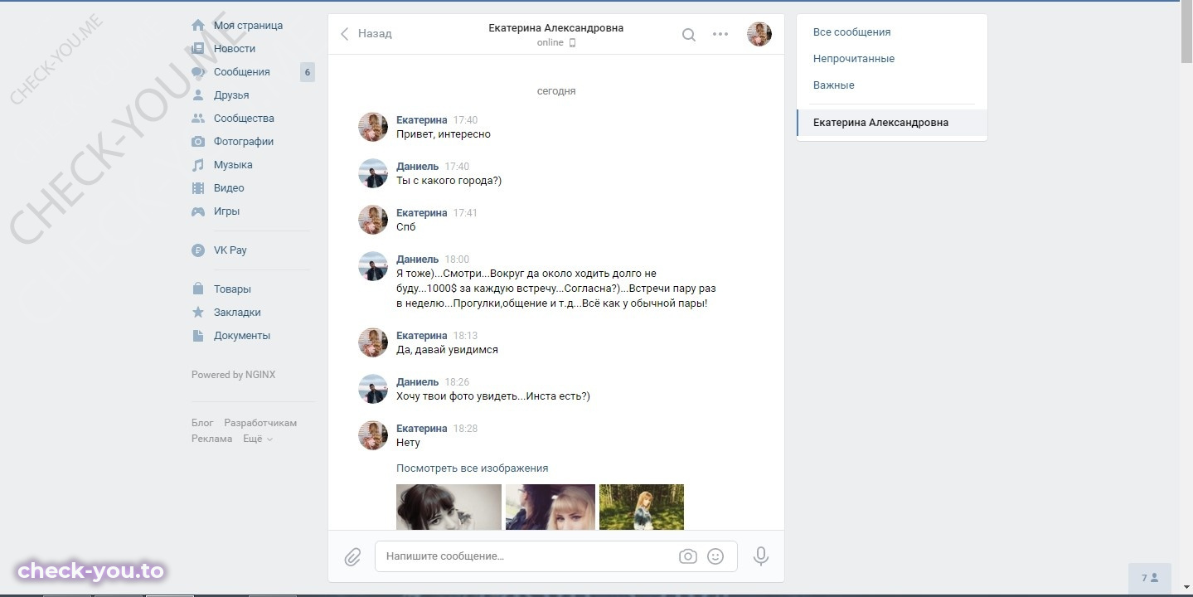This screenshot has width=1193, height=597.
Task: Click the сегодня date separator label
Action: pyautogui.click(x=556, y=91)
